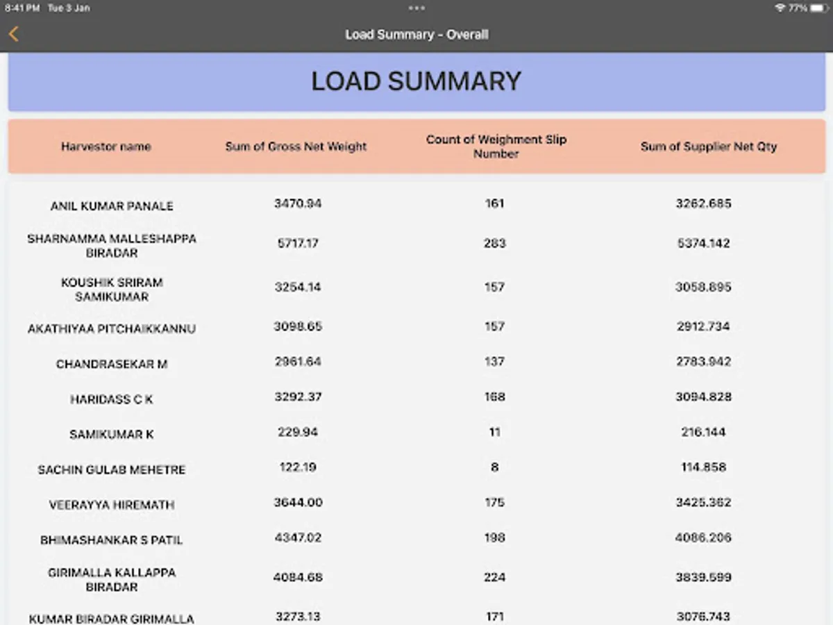Screen dimensions: 833x625
Task: Click the gross weight value 3098.65
Action: [x=298, y=326]
